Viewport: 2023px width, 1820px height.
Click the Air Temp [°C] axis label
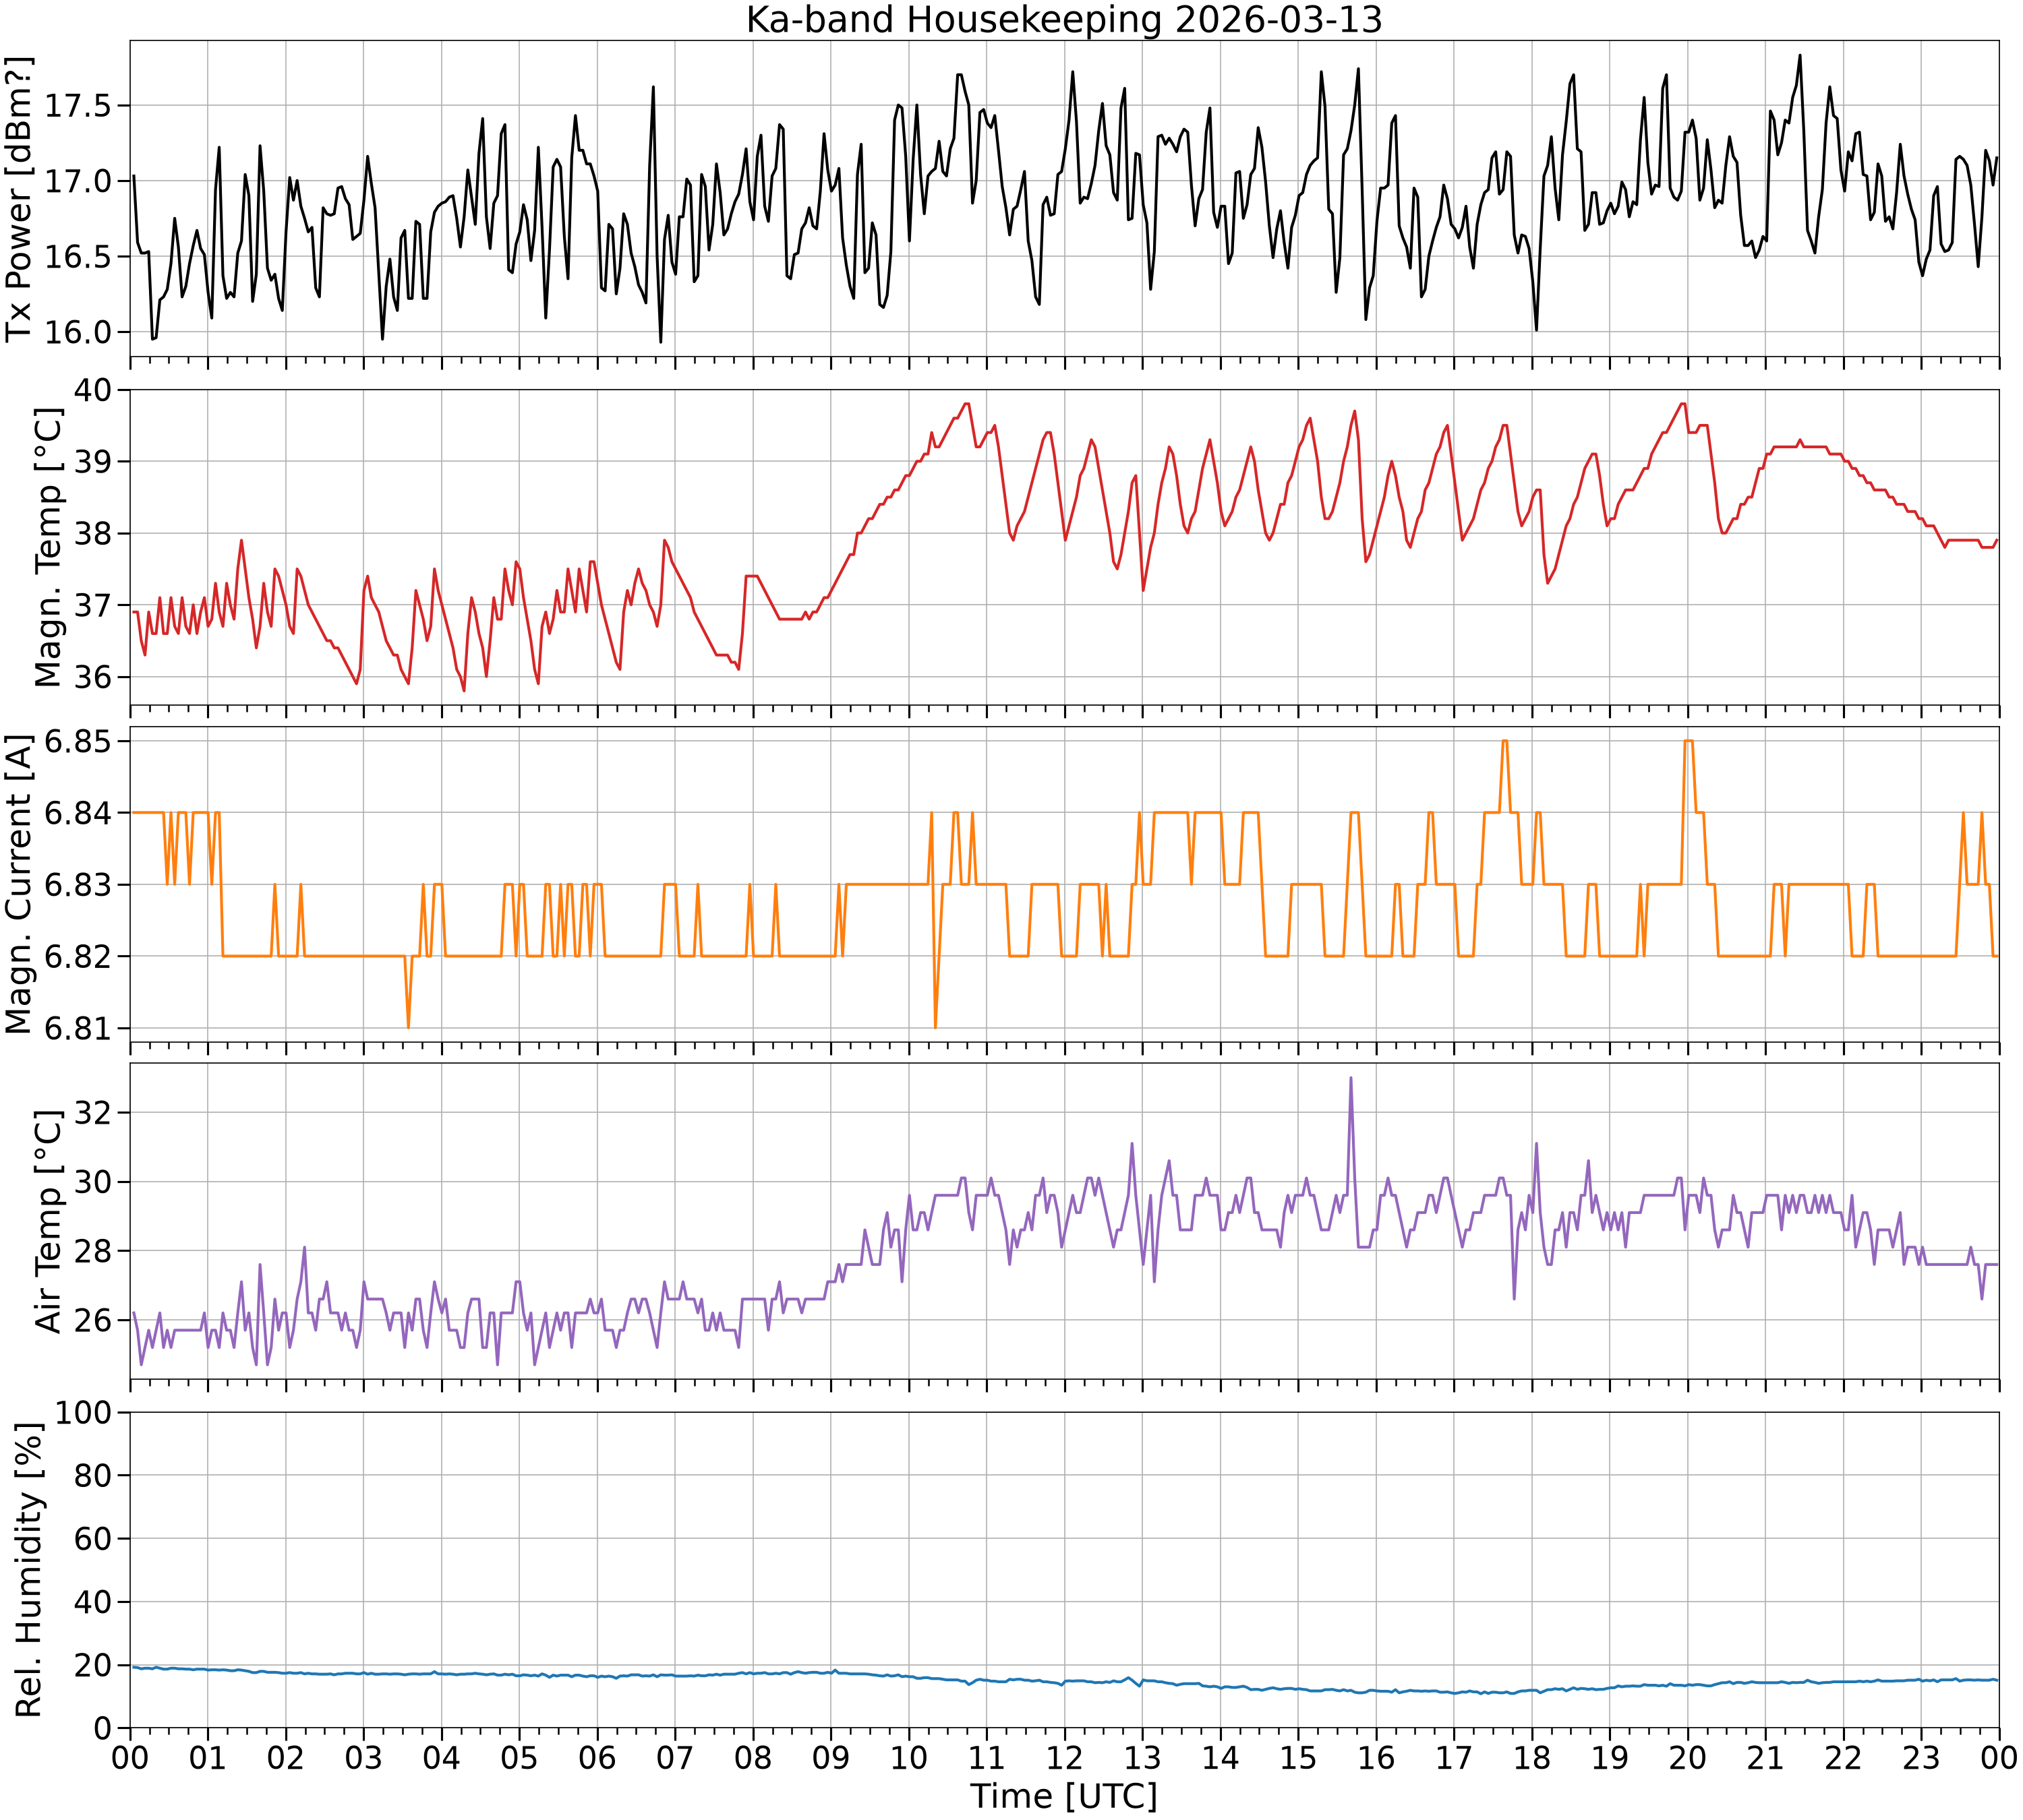click(x=48, y=1221)
